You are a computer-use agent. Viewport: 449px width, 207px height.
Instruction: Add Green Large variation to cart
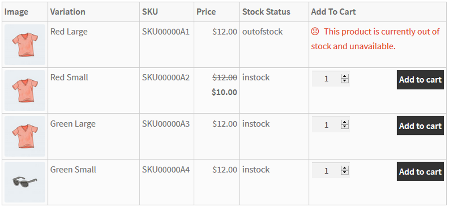coord(420,126)
